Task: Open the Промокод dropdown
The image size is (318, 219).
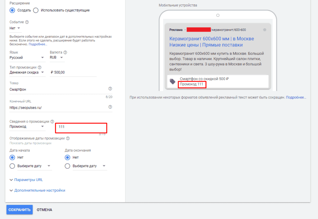Action: [x=27, y=126]
